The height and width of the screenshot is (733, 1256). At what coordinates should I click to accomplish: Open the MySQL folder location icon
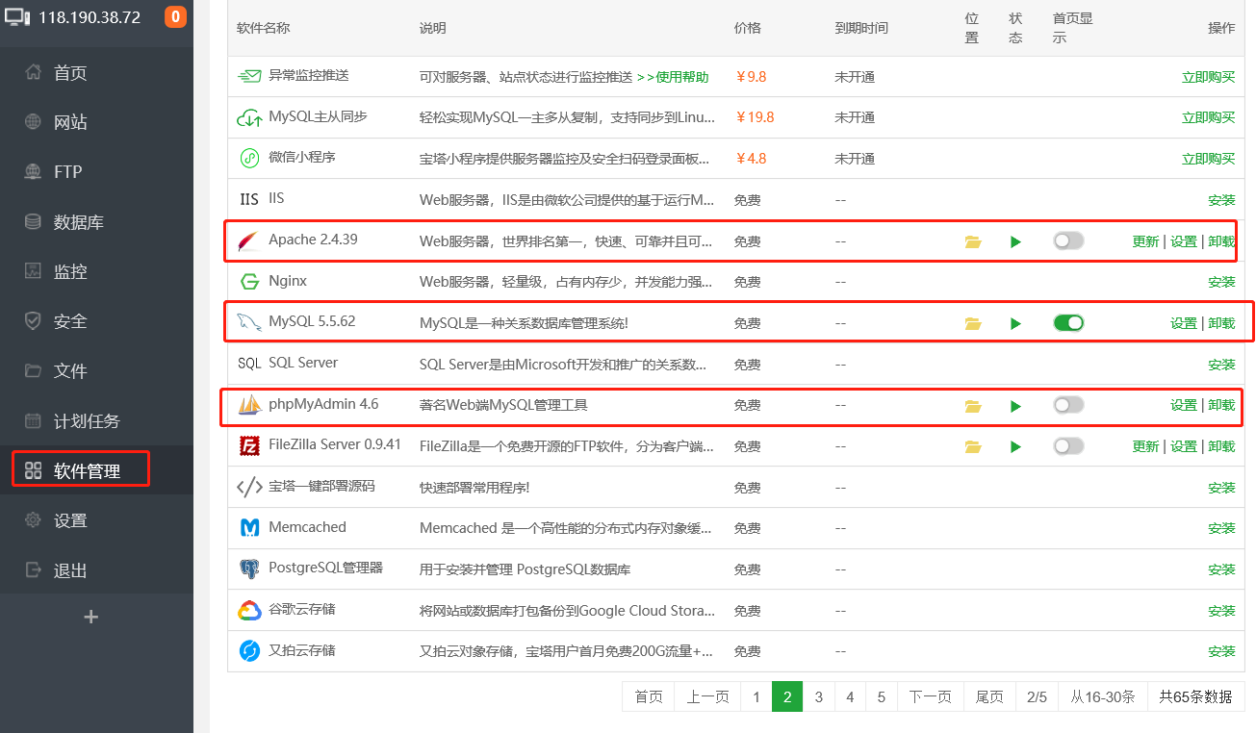point(973,323)
